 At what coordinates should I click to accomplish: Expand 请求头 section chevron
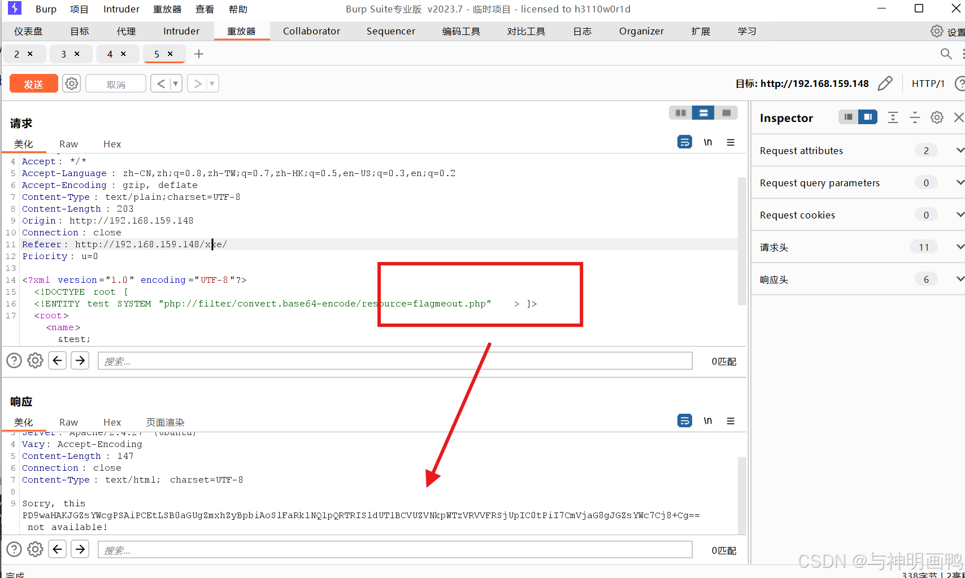click(x=960, y=247)
